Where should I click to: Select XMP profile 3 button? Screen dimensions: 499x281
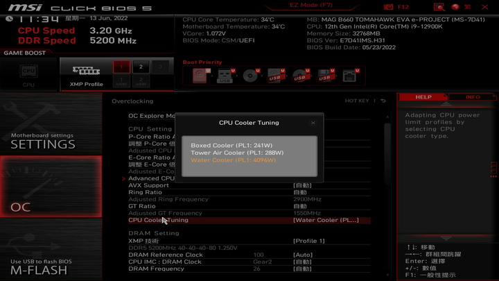[x=160, y=67]
